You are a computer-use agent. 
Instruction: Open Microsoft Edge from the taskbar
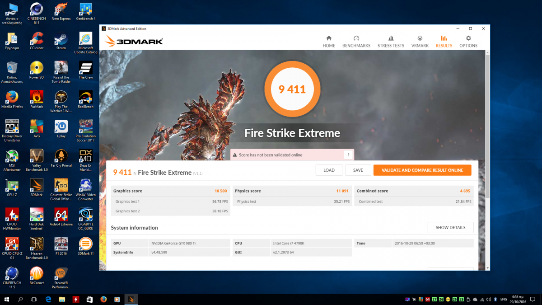point(48,299)
